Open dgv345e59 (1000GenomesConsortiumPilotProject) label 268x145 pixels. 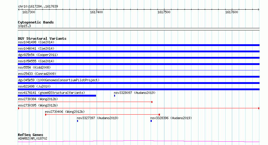point(59,80)
